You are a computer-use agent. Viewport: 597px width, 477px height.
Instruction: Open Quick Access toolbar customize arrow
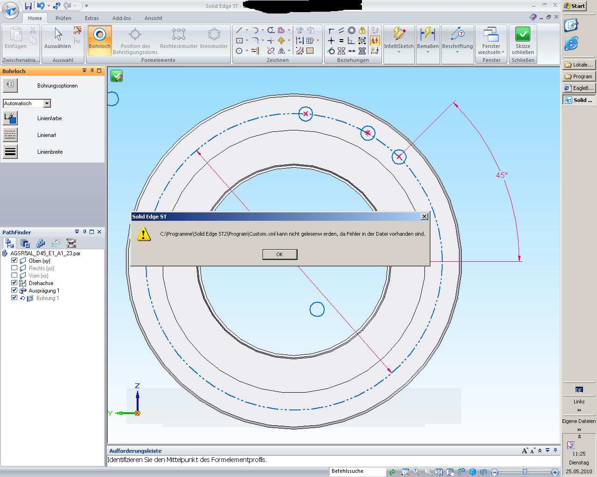86,6
